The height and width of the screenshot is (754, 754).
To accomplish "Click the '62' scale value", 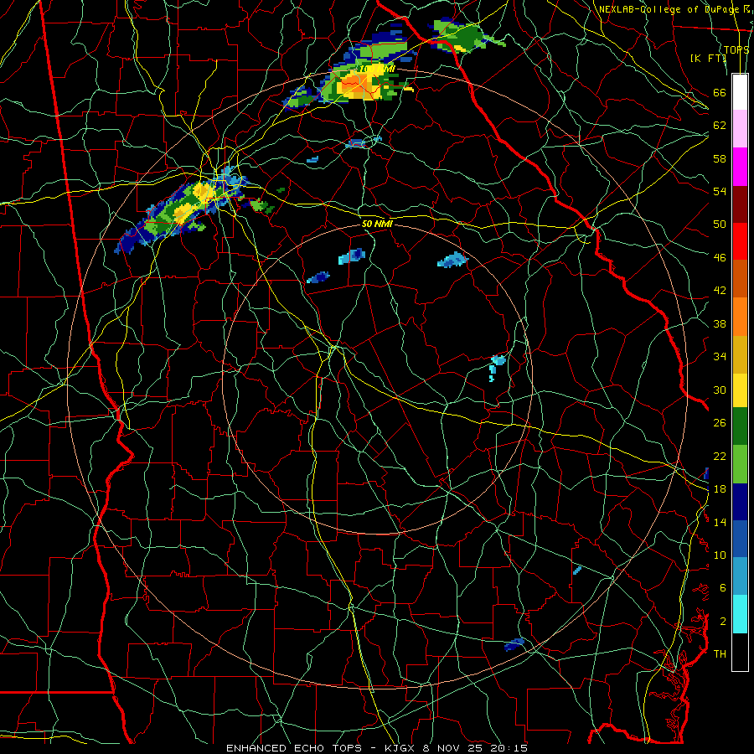I will (x=720, y=125).
